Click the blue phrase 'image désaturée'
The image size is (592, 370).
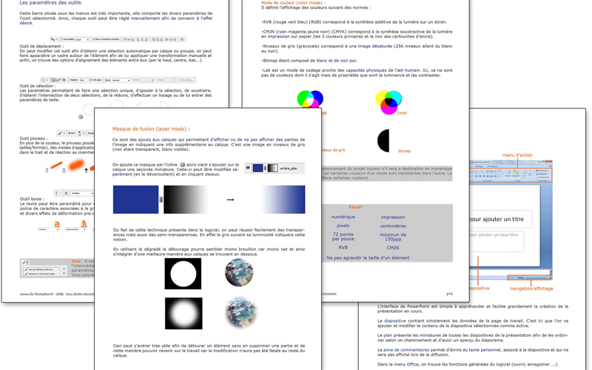coord(375,46)
